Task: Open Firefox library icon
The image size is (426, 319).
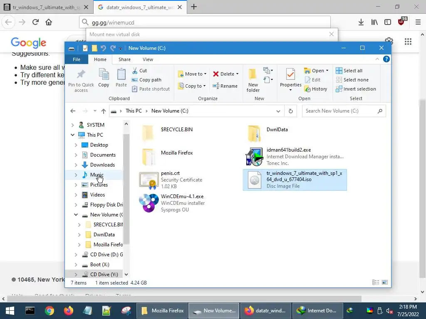Action: 374,22
